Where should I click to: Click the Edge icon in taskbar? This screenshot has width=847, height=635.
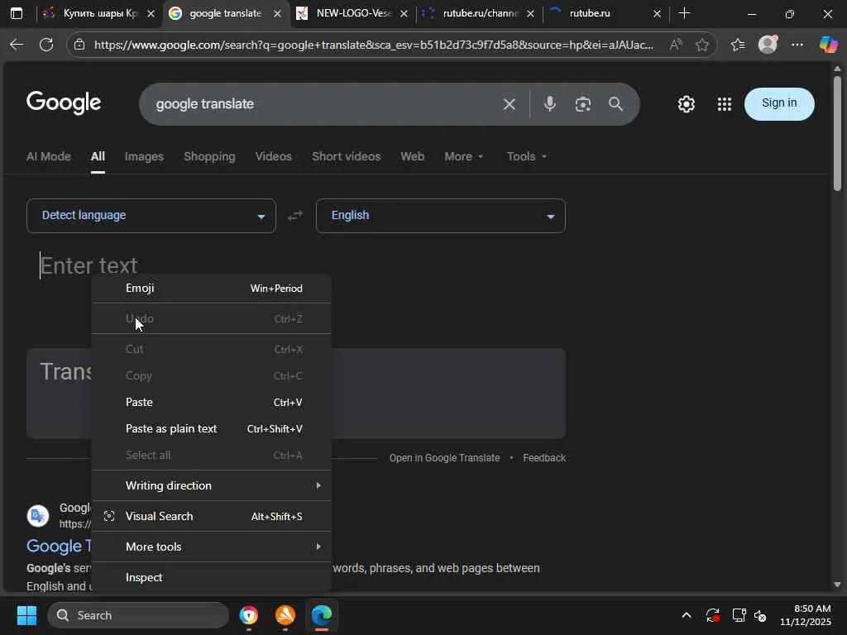pyautogui.click(x=322, y=615)
